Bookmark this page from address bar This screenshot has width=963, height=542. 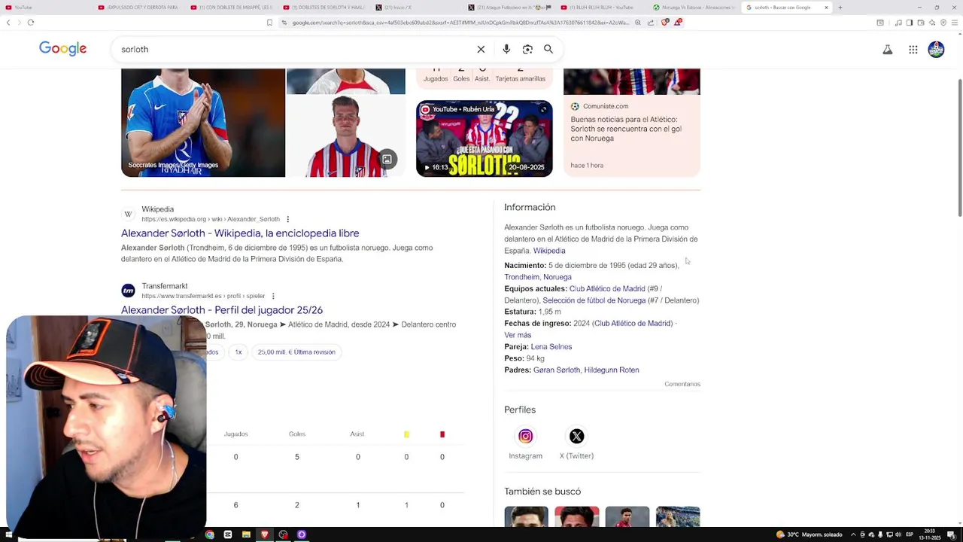point(269,23)
